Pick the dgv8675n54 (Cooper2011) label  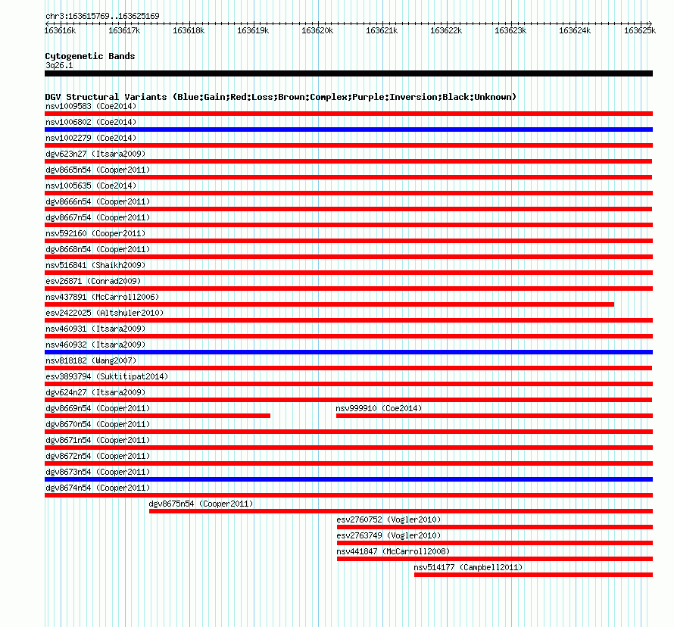tap(201, 504)
